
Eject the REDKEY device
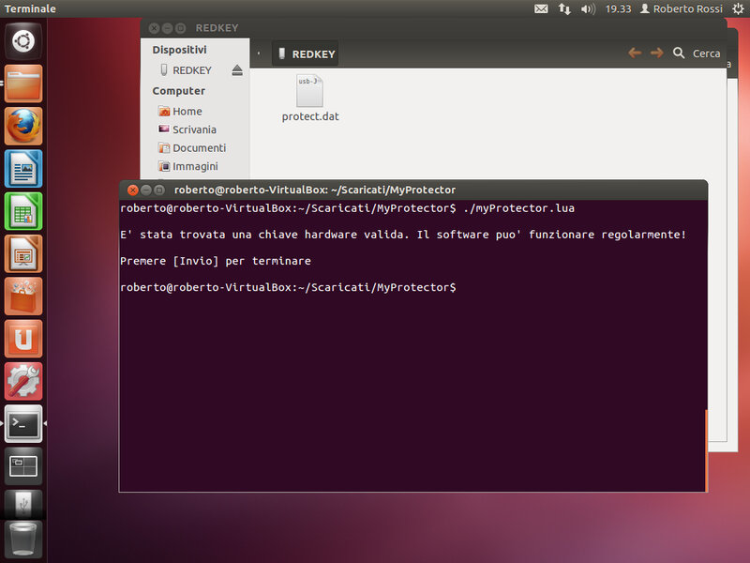(x=237, y=70)
